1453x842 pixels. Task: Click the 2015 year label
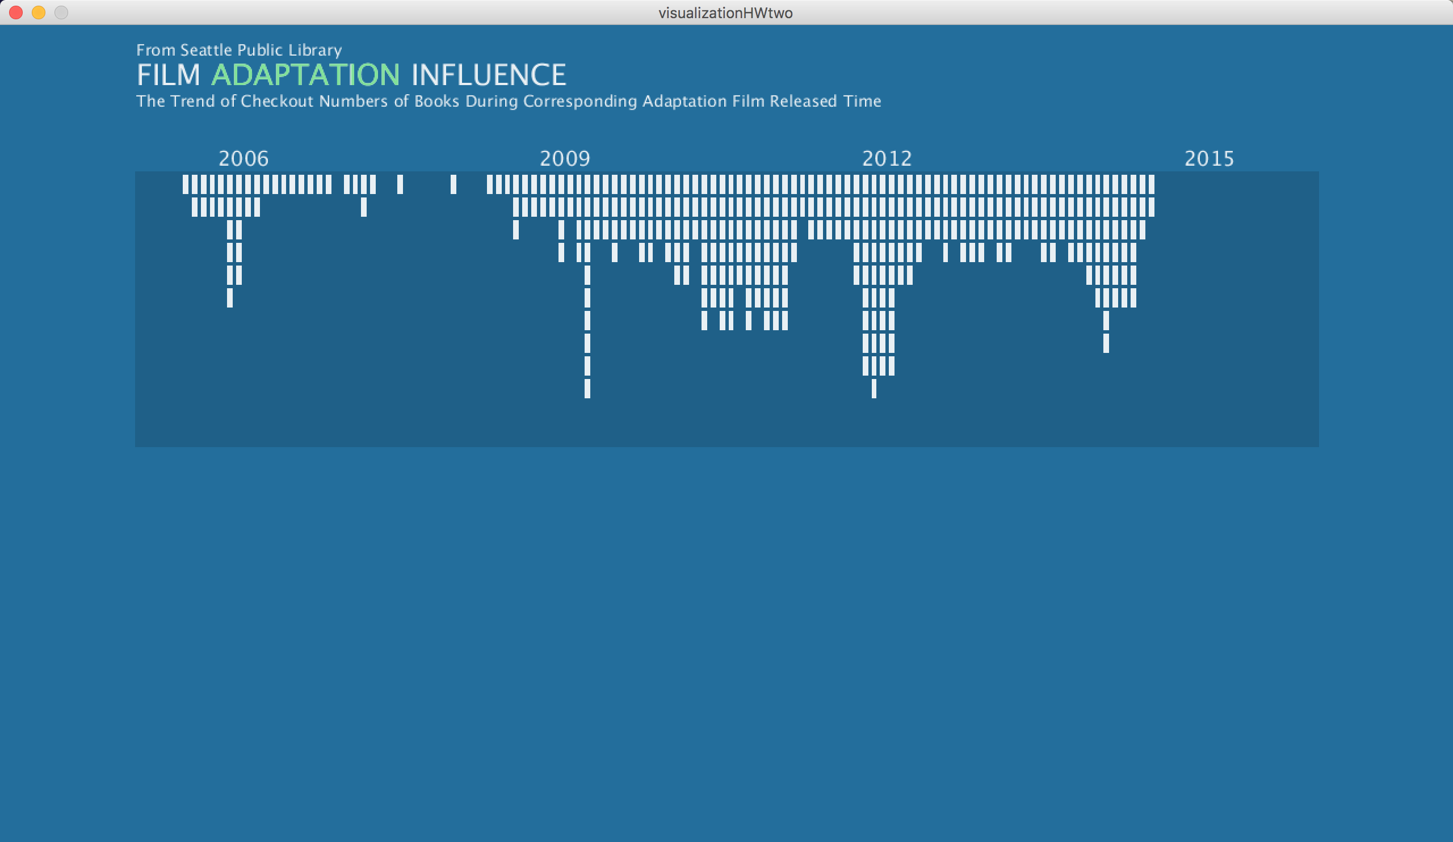click(x=1209, y=158)
